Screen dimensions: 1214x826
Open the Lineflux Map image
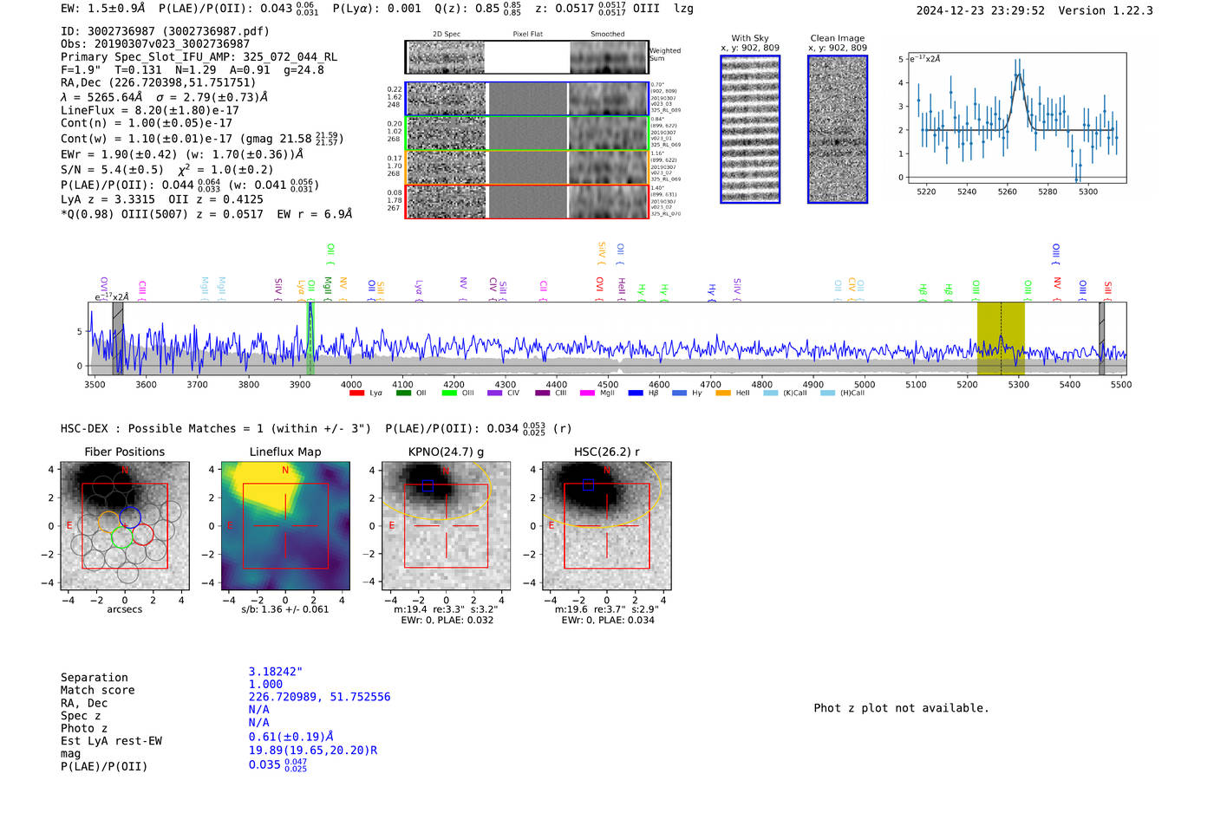point(285,526)
